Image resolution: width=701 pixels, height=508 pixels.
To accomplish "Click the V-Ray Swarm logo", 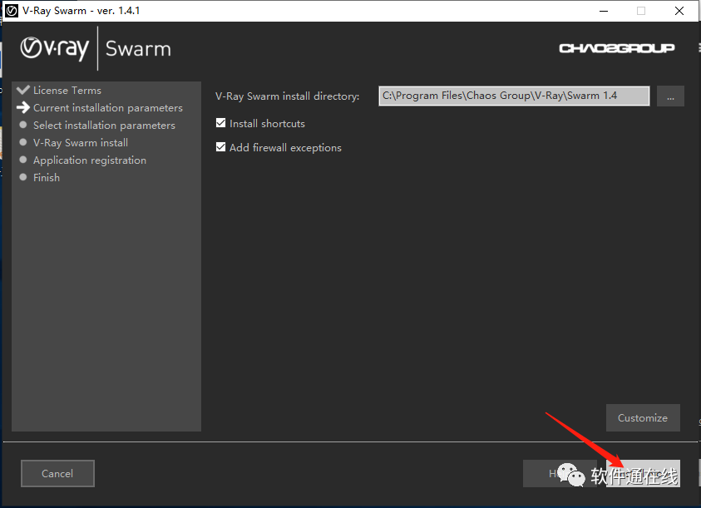I will click(x=96, y=48).
